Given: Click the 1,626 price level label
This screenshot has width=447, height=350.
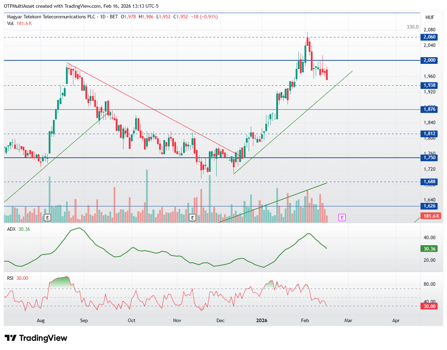Looking at the screenshot, I should [x=429, y=206].
